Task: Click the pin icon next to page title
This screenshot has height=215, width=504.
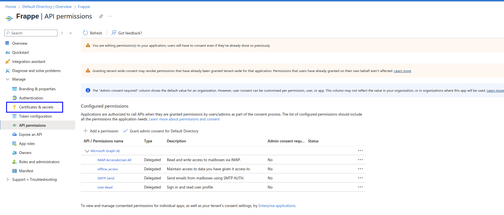Action: click(x=101, y=16)
